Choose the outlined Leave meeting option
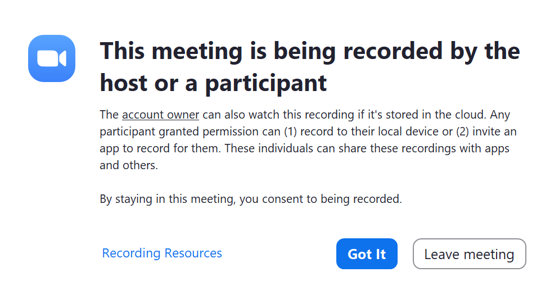Screen dimensions: 550x290 (x=470, y=254)
